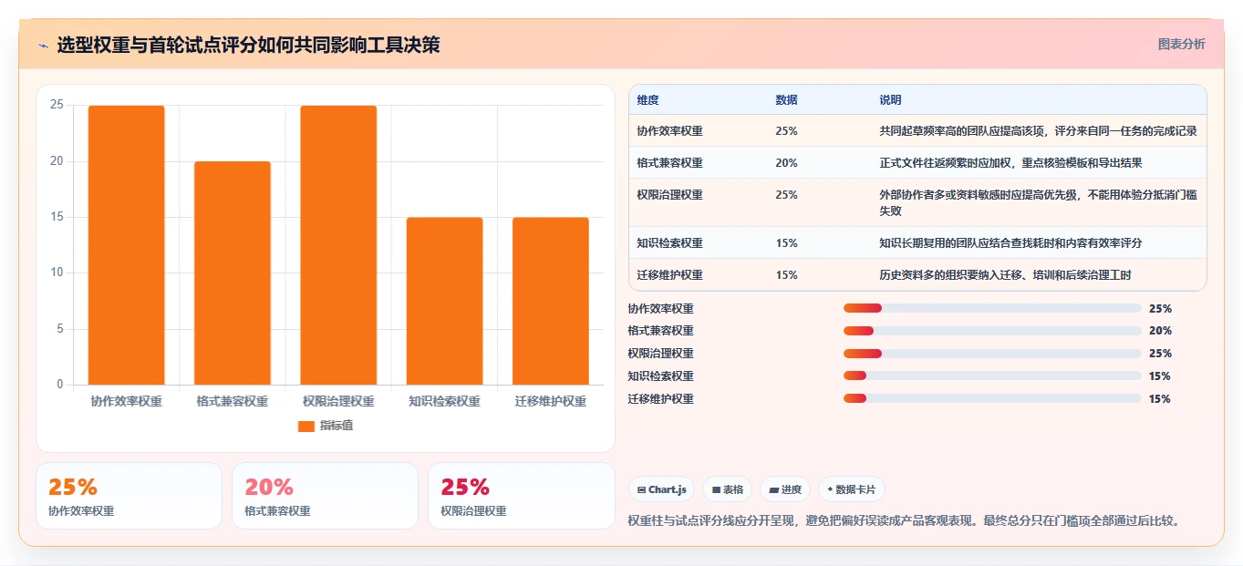Click 格式兼容权重 cell in the table
The height and width of the screenshot is (566, 1243).
pyautogui.click(x=669, y=163)
